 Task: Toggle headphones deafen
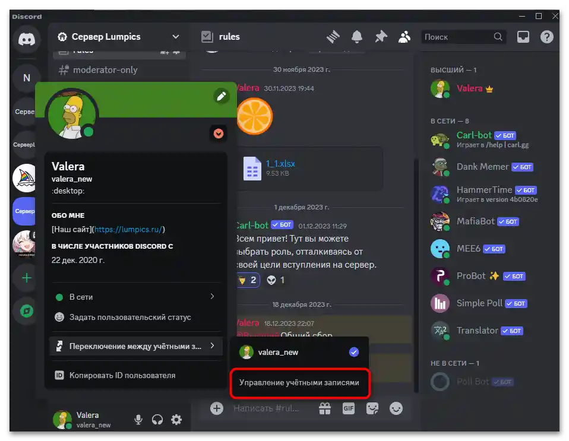pyautogui.click(x=157, y=420)
